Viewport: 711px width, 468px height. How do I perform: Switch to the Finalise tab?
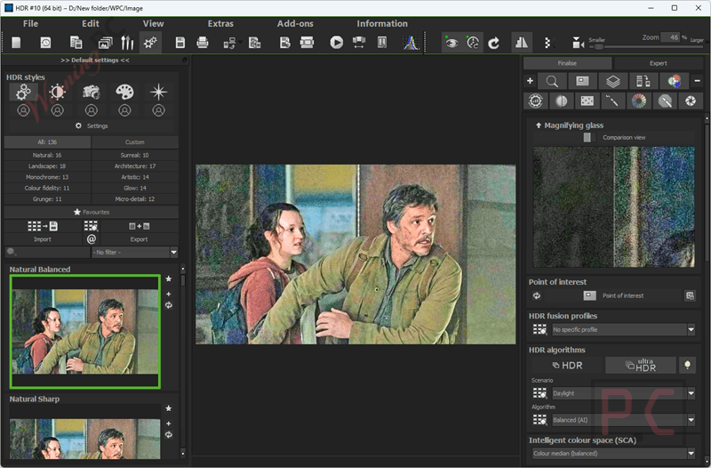click(x=567, y=63)
